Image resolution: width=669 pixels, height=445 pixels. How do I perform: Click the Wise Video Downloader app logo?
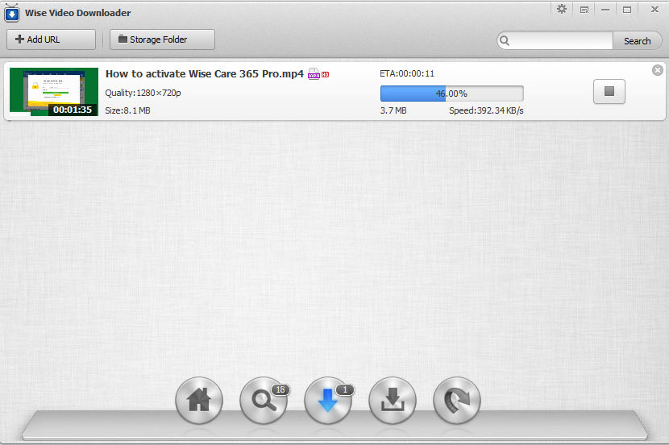tap(12, 13)
